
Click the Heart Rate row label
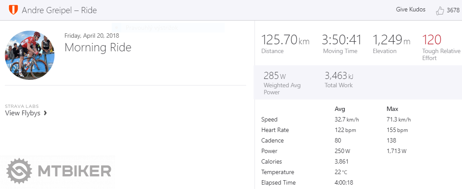click(275, 130)
